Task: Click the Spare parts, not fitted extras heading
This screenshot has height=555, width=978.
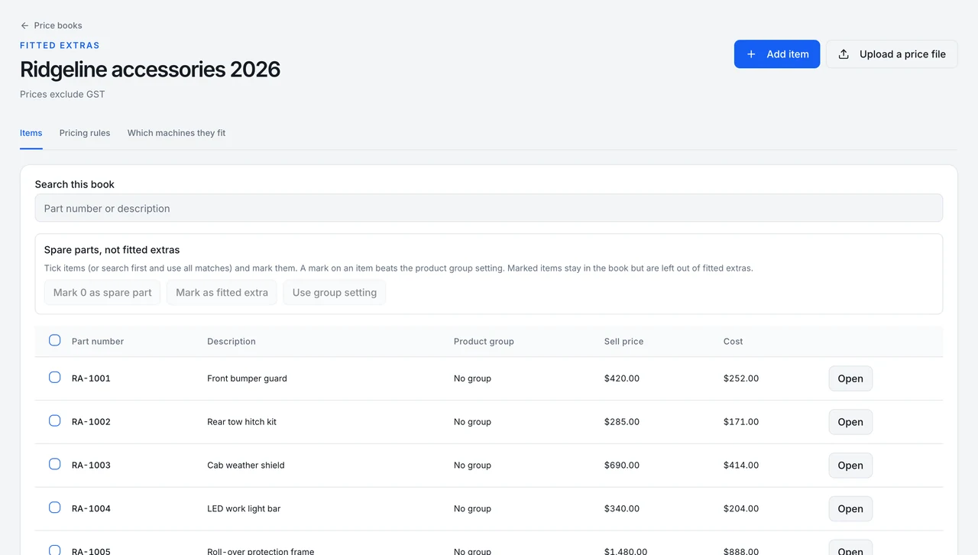Action: [112, 250]
